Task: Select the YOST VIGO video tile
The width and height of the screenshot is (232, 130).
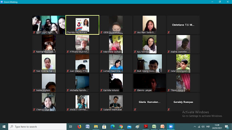Action: coord(49,25)
